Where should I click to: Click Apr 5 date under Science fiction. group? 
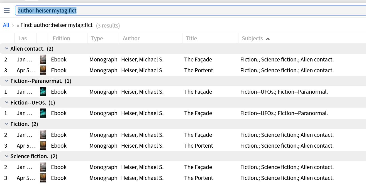click(26, 178)
